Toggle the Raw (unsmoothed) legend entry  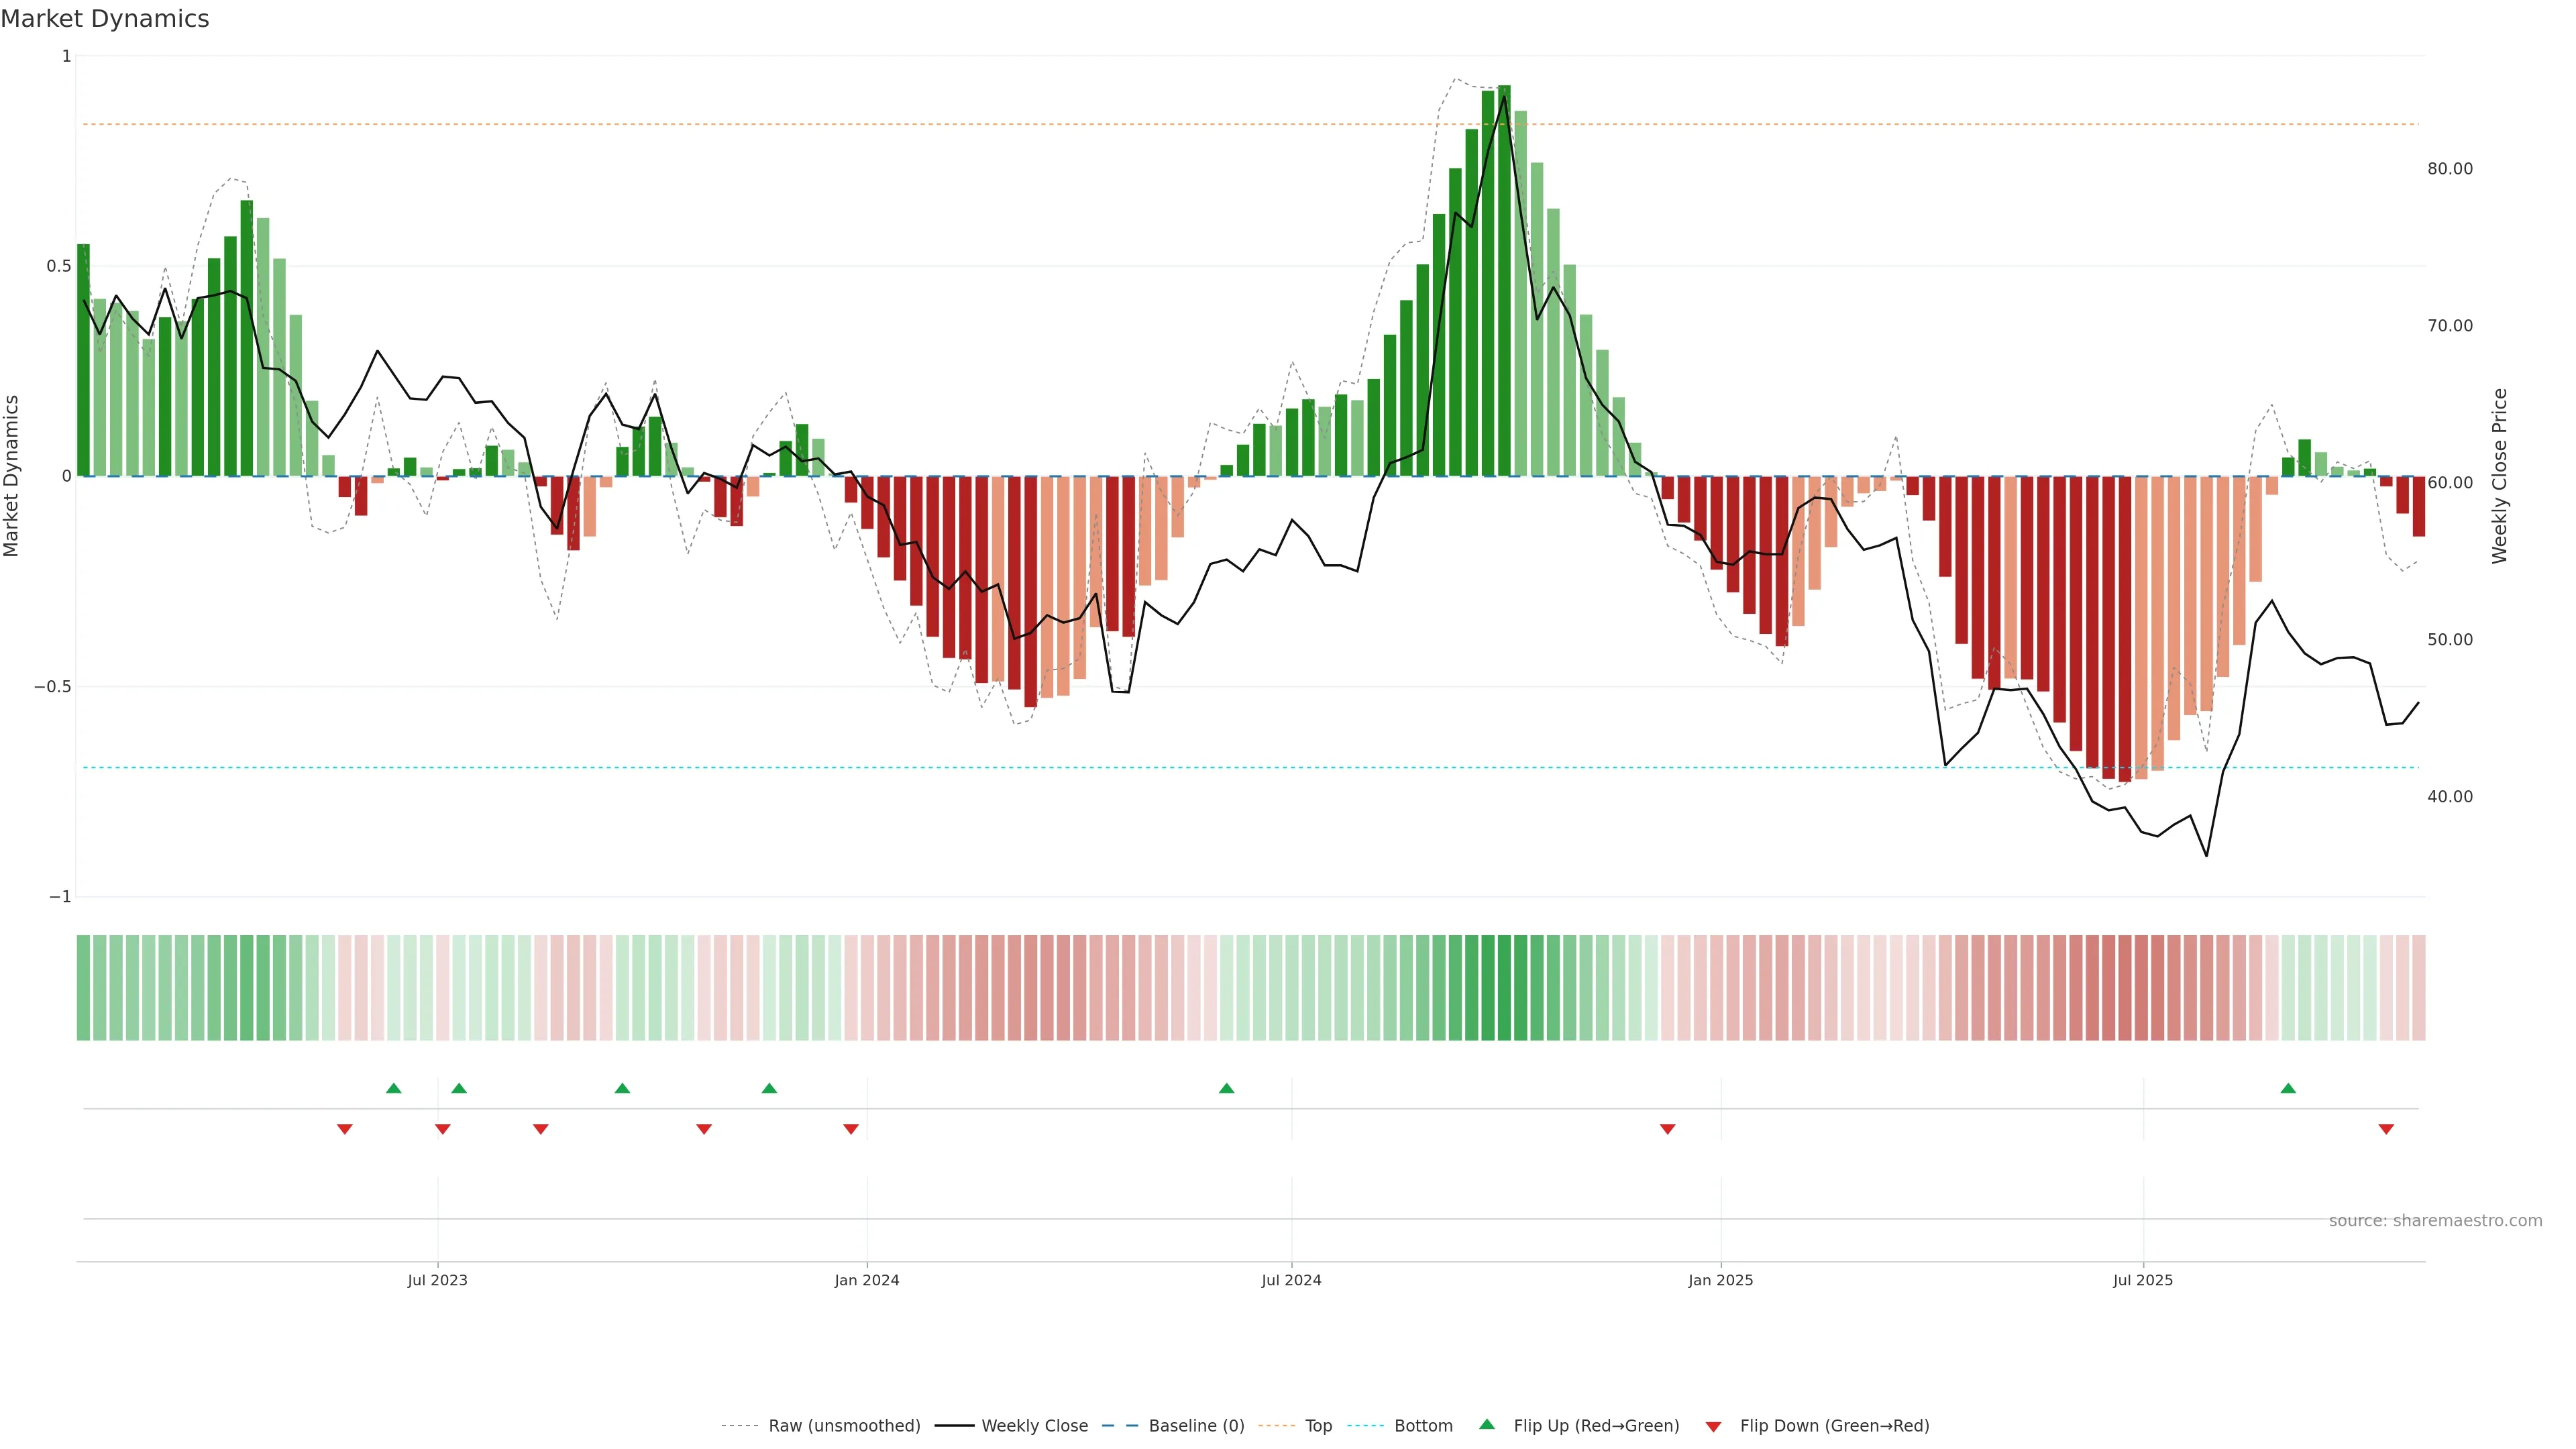(844, 1426)
